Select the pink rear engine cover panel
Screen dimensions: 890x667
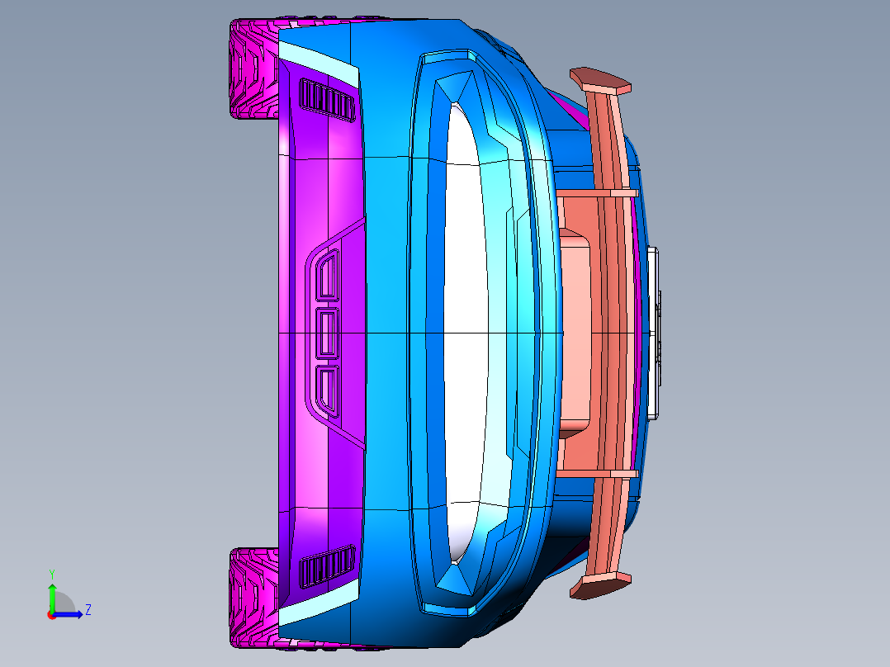click(575, 333)
